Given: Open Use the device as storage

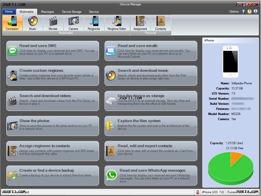Looking at the screenshot, I should (151, 101).
